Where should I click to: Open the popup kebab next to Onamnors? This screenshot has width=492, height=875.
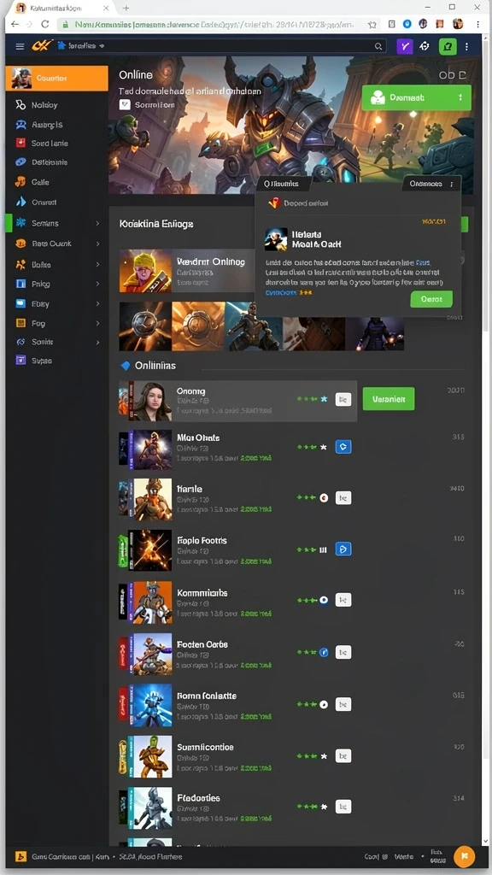point(452,184)
